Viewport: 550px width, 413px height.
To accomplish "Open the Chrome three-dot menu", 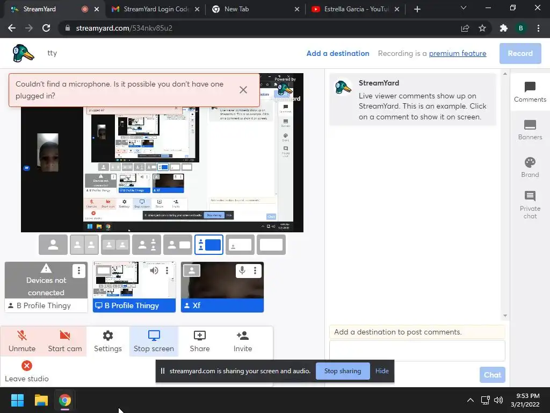I will point(538,28).
